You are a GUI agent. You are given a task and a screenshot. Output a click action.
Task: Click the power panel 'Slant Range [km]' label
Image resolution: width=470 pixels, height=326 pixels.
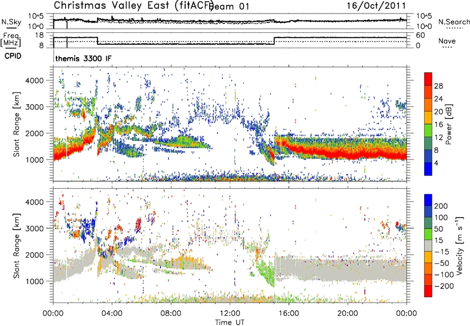coord(16,124)
